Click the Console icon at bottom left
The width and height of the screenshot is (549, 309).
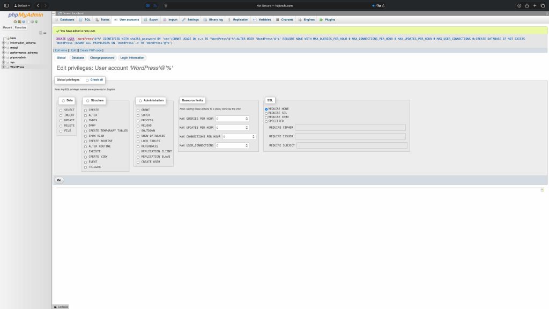pyautogui.click(x=61, y=306)
